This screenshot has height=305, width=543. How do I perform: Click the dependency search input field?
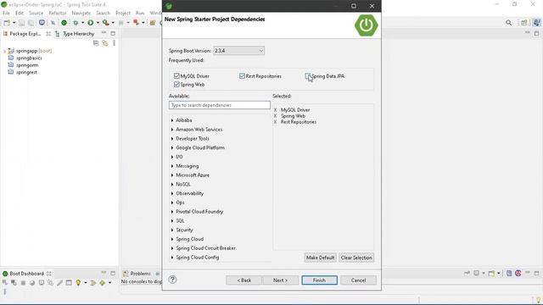[x=220, y=105]
